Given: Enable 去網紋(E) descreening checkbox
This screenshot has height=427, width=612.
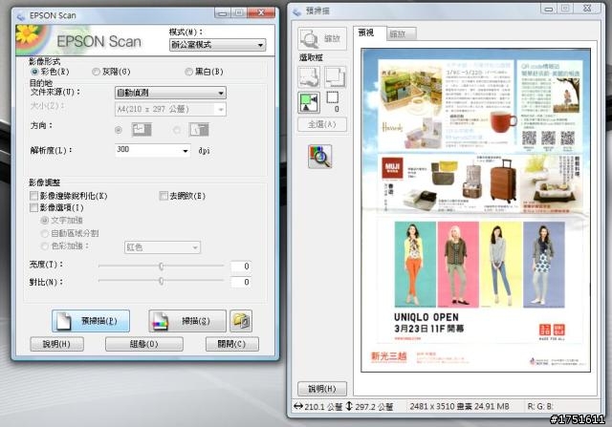Looking at the screenshot, I should click(x=164, y=196).
